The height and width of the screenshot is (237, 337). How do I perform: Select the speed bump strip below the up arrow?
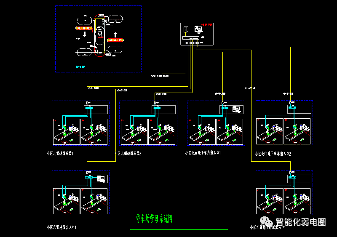115,40
